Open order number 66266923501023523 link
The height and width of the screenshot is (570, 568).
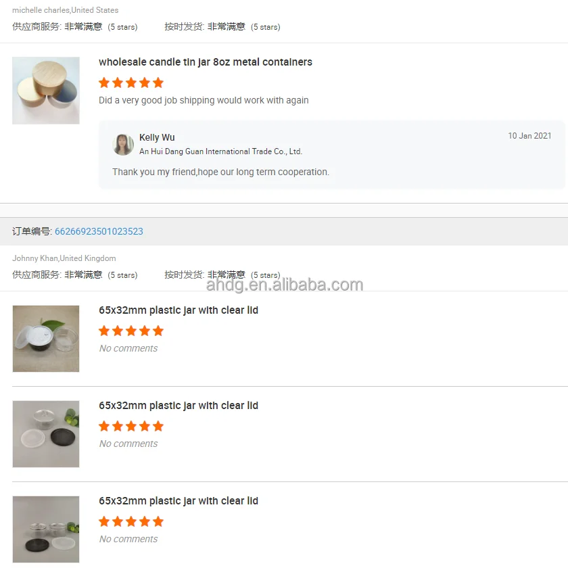(x=99, y=231)
